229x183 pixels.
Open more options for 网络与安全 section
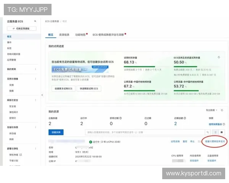(35, 100)
